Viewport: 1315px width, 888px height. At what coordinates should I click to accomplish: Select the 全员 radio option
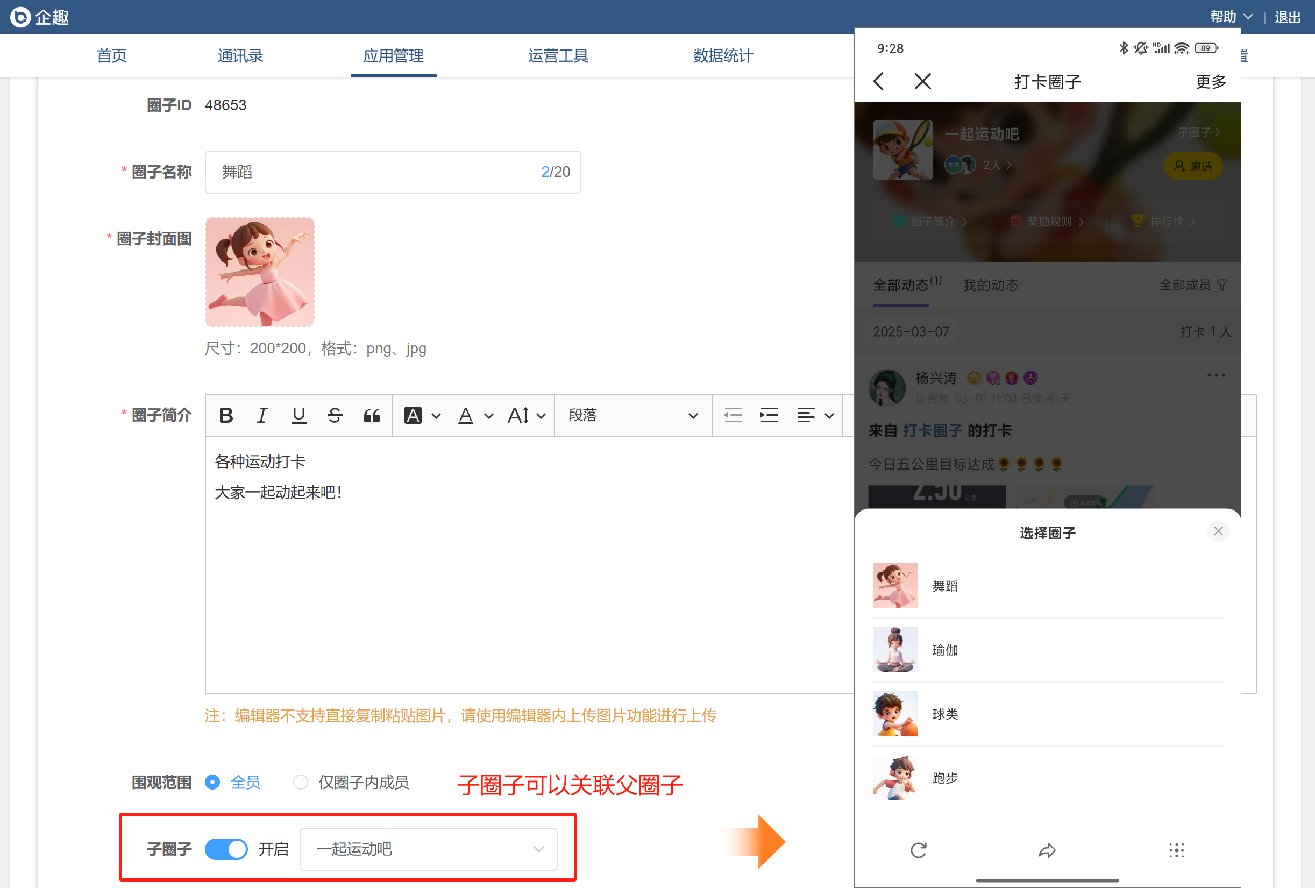213,782
